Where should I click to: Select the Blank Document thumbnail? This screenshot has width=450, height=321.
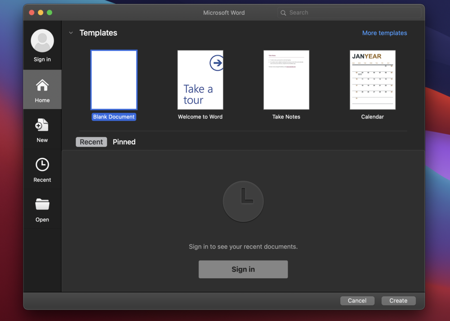tap(114, 80)
